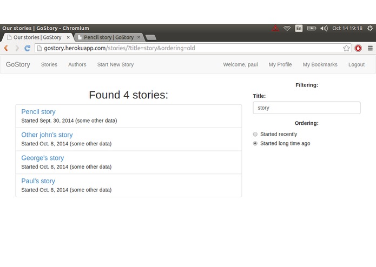Screen dimensions: 376x267
Task: Open the system gear menu in top bar
Action: pos(370,28)
